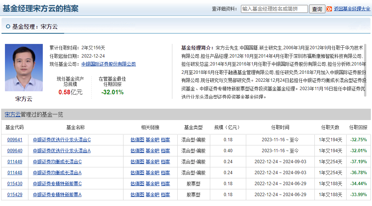Focus the fund manager name search field
This screenshot has width=372, height=206.
(x=274, y=9)
